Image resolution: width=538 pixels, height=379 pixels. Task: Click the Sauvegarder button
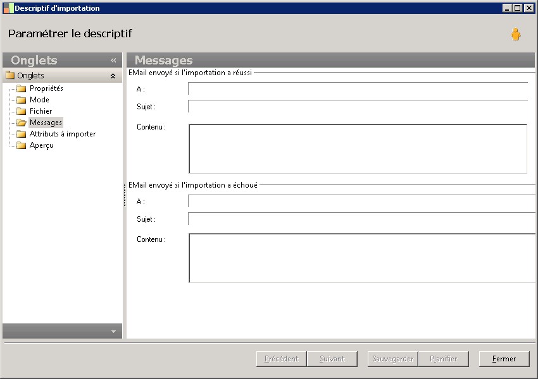click(392, 359)
